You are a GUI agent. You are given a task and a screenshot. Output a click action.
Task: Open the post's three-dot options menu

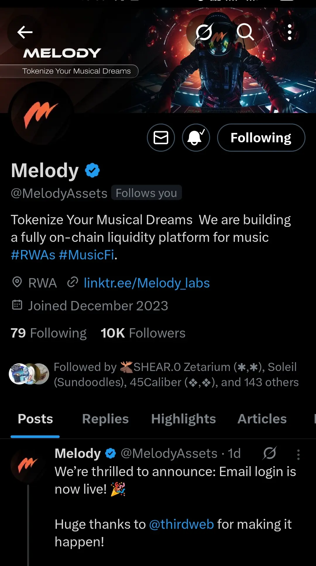(298, 454)
